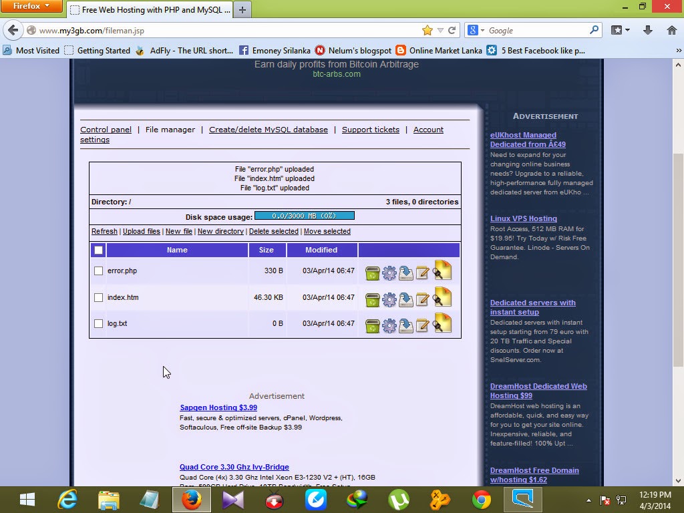The width and height of the screenshot is (684, 513).
Task: Click the search magnifier in Google box
Action: click(594, 30)
